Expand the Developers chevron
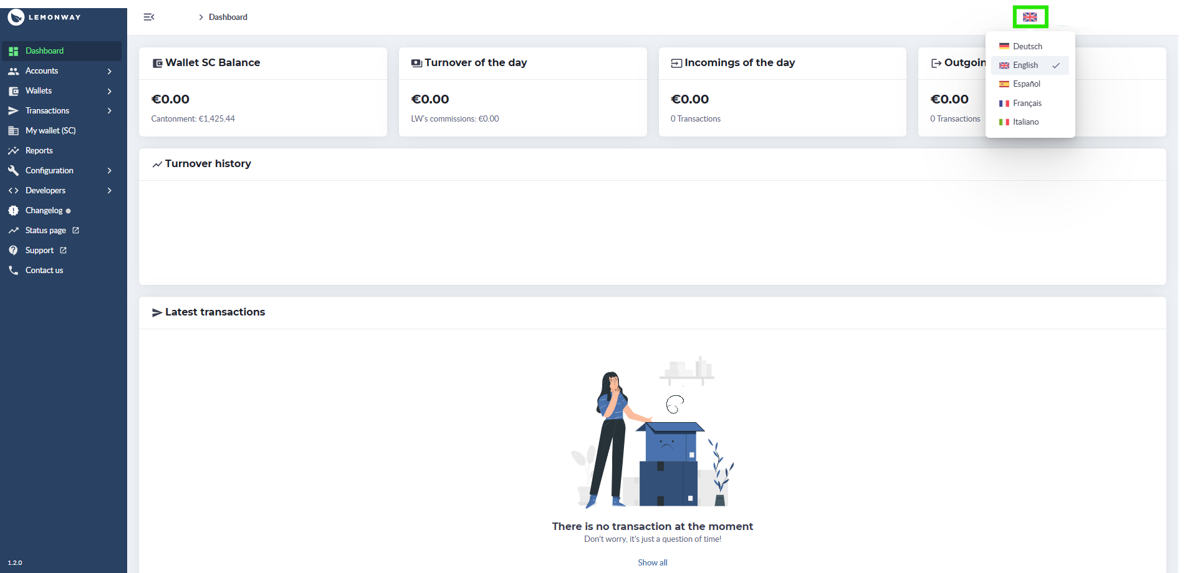 109,191
